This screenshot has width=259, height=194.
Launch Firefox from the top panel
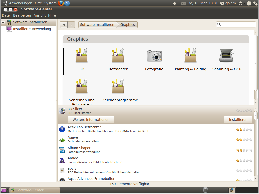[61, 3]
